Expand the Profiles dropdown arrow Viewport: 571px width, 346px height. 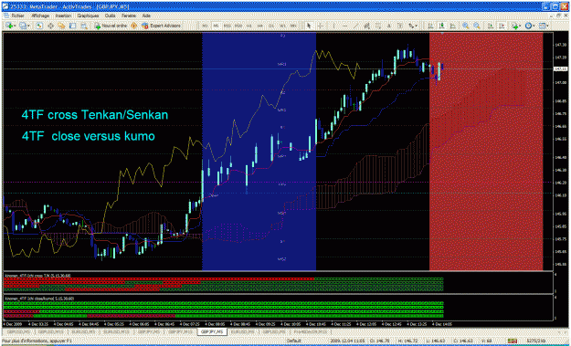28,26
